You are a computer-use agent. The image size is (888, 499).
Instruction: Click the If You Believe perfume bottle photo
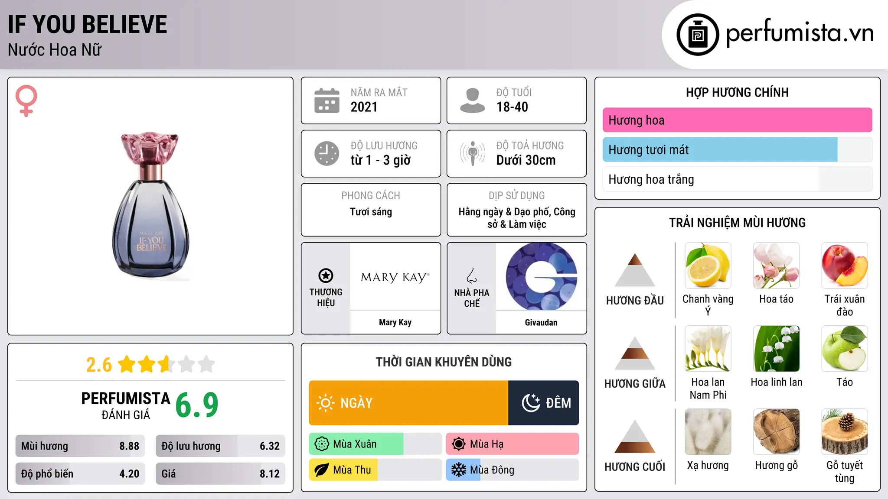tap(150, 205)
